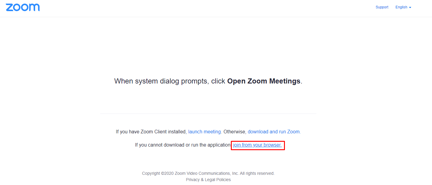The height and width of the screenshot is (185, 432).
Task: Click the launch meeting link
Action: tap(205, 132)
